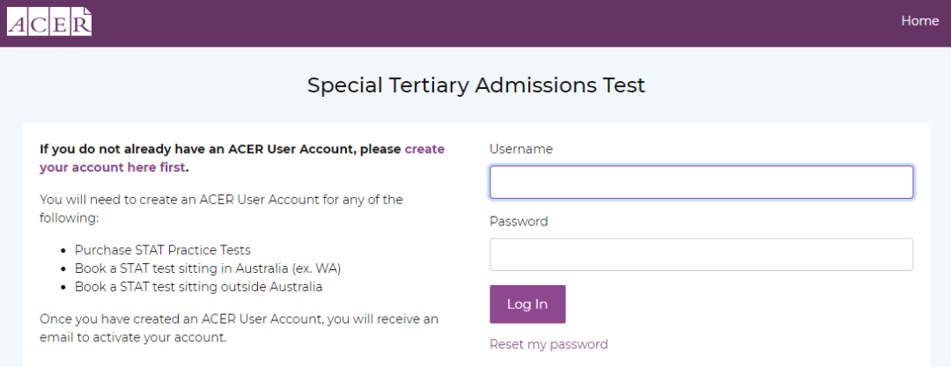
Task: Click the Log In button
Action: (527, 304)
